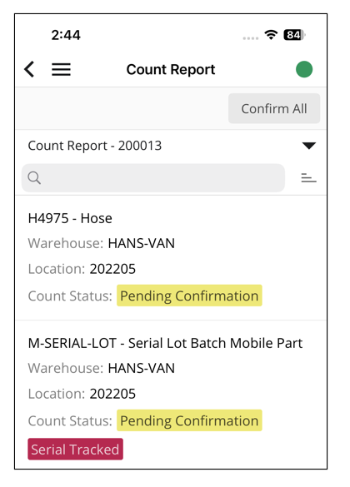Image resolution: width=350 pixels, height=487 pixels.
Task: Open the sort/filter lines icon
Action: 308,177
